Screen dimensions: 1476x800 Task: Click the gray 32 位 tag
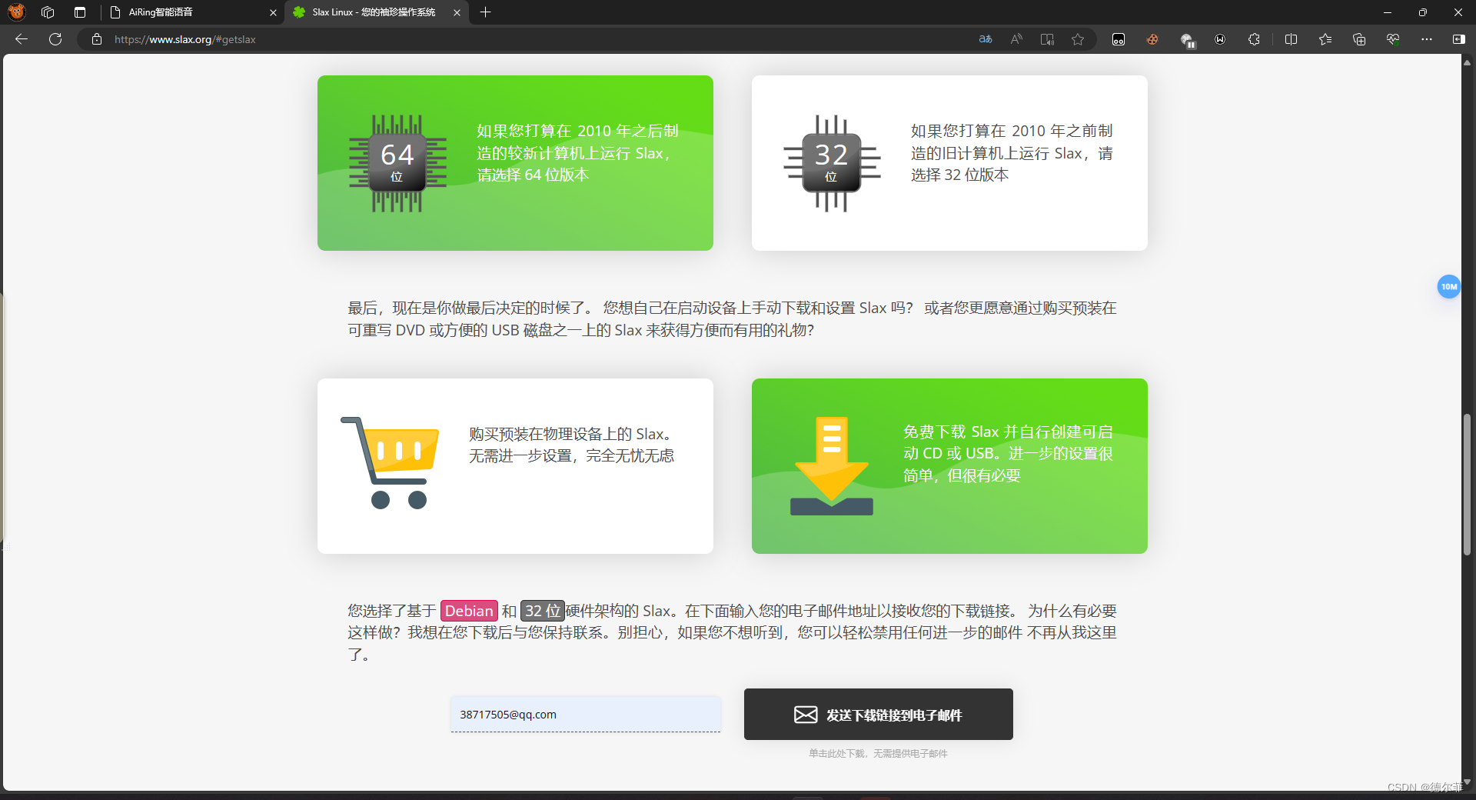[x=543, y=611]
